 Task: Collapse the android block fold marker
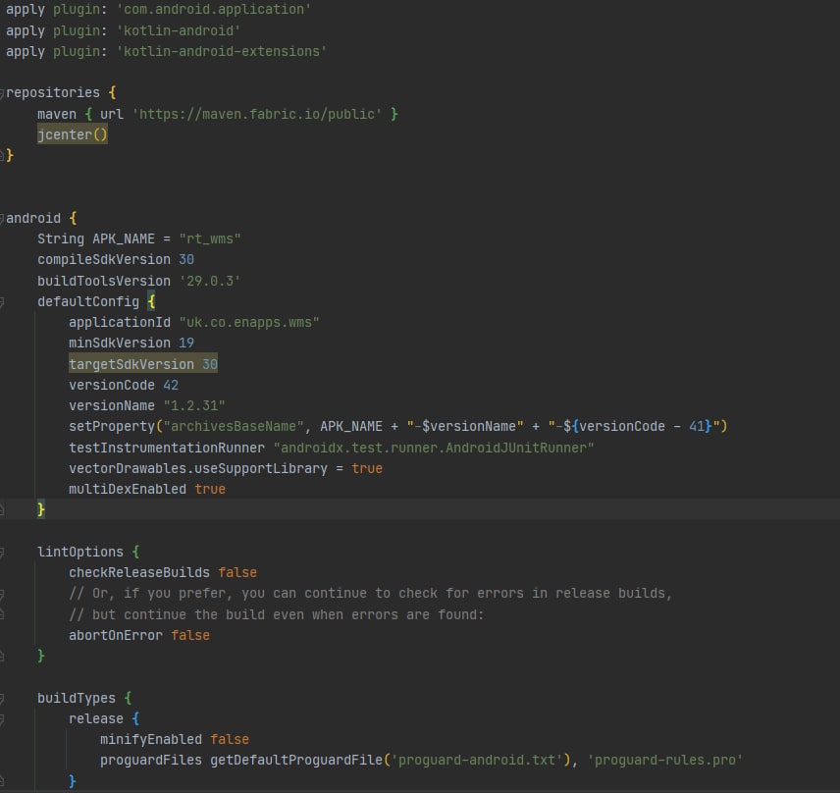pos(2,219)
